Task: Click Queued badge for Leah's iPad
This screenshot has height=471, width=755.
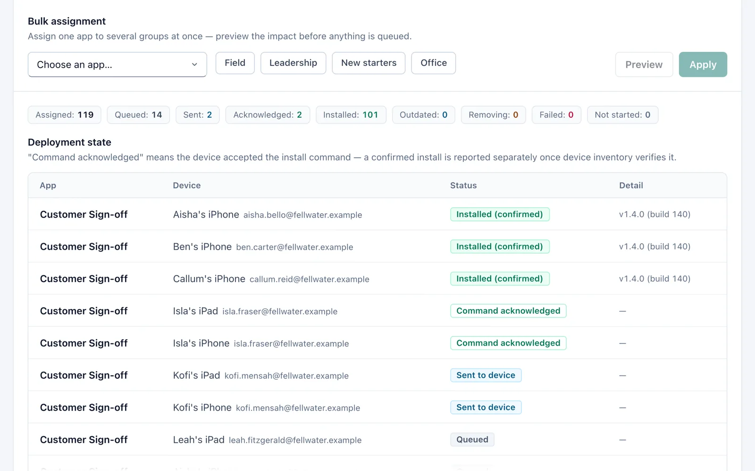Action: pos(472,439)
